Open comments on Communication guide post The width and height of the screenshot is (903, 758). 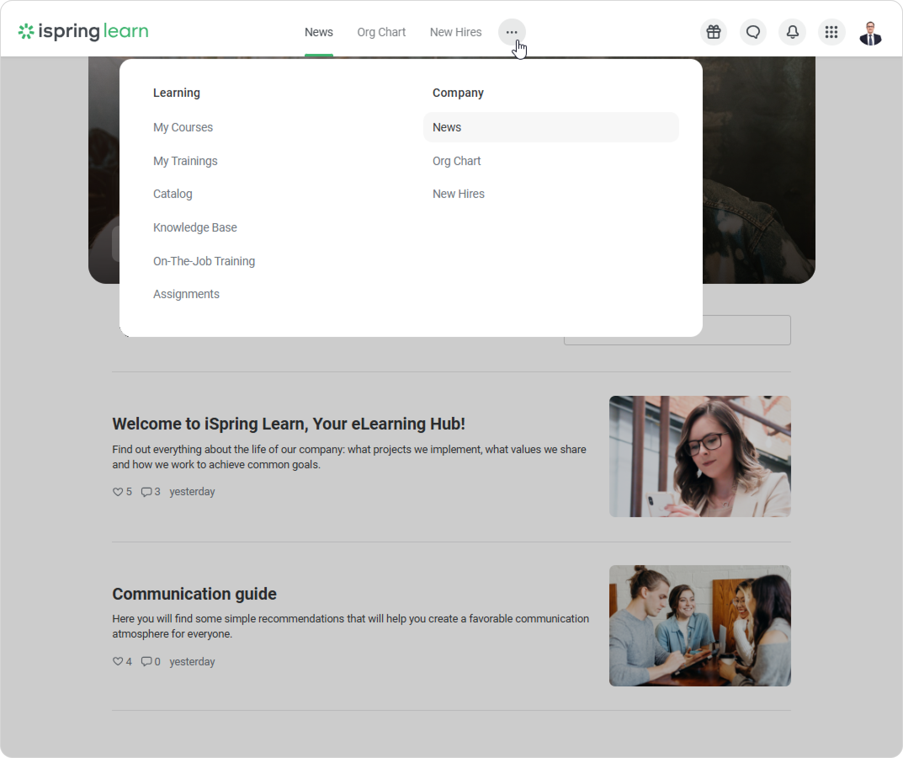(146, 661)
